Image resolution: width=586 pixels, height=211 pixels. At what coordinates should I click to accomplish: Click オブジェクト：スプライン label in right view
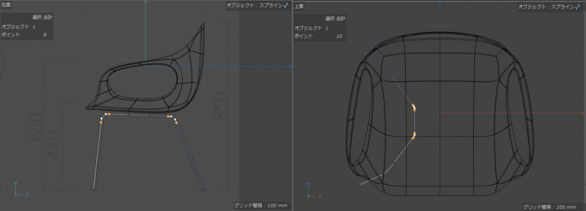click(255, 6)
